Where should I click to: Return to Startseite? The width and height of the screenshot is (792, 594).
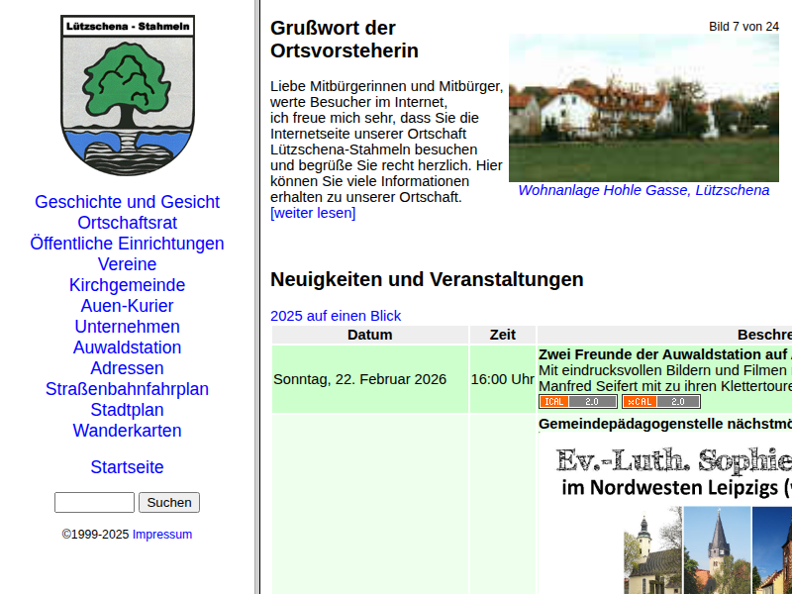click(x=127, y=467)
